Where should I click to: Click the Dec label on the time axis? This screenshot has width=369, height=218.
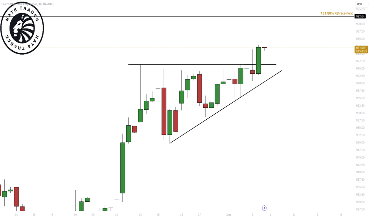(x=229, y=215)
